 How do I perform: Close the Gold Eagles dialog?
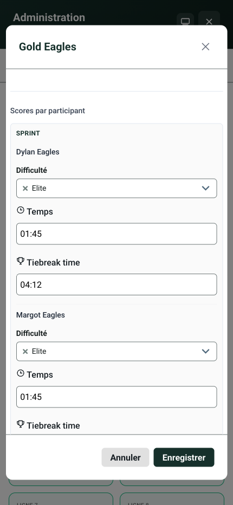click(x=205, y=47)
